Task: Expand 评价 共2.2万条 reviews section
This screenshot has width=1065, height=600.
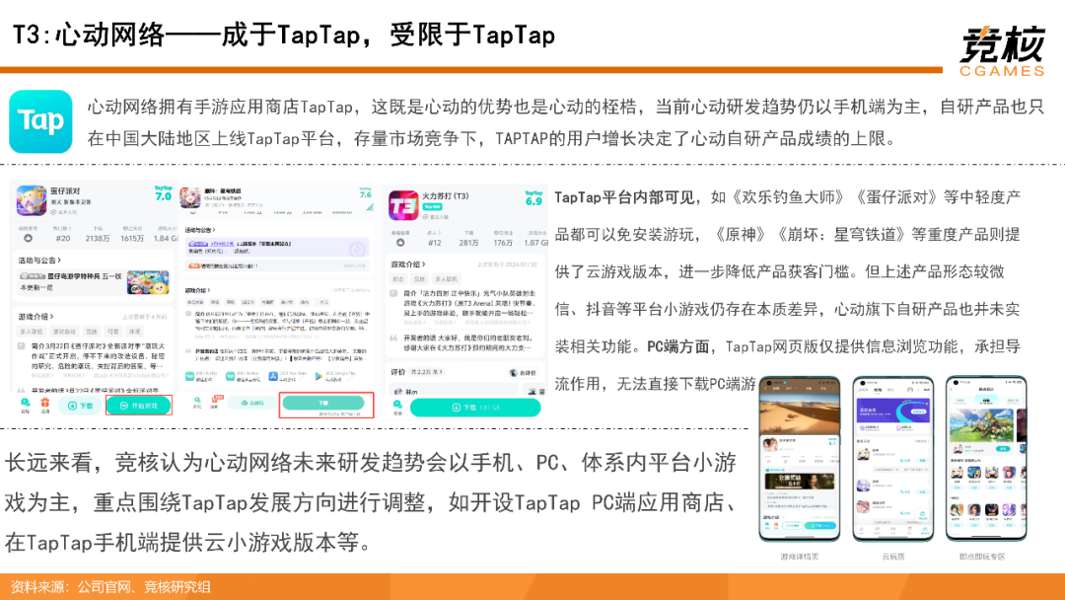Action: tap(417, 372)
